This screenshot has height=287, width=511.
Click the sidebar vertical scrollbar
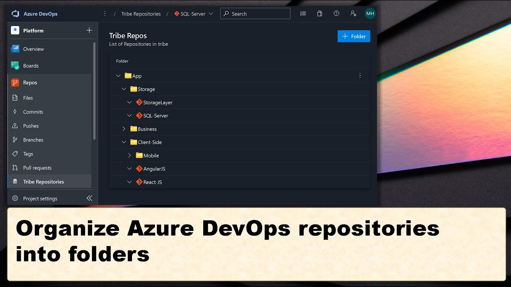point(94,91)
